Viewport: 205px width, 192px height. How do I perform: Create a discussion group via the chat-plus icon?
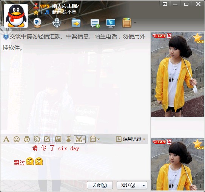tap(95, 23)
